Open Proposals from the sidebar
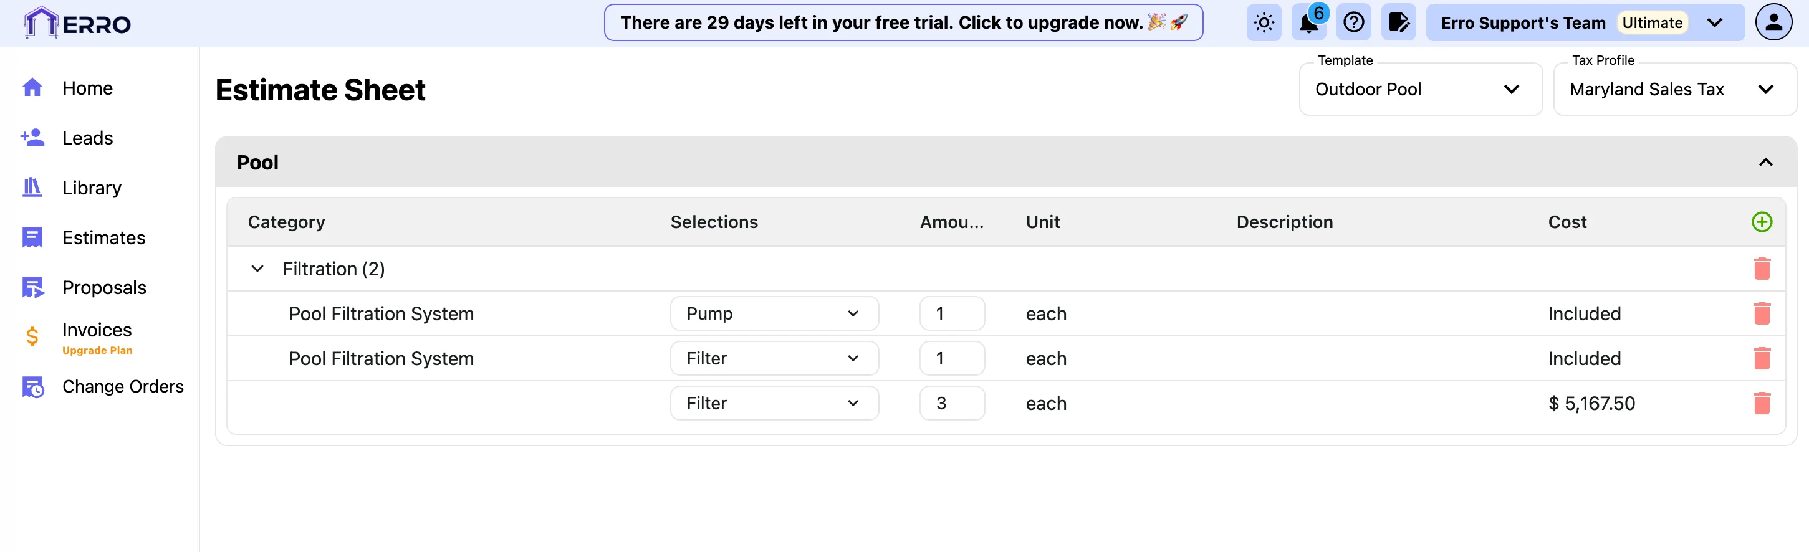Viewport: 1809px width, 552px height. 104,288
